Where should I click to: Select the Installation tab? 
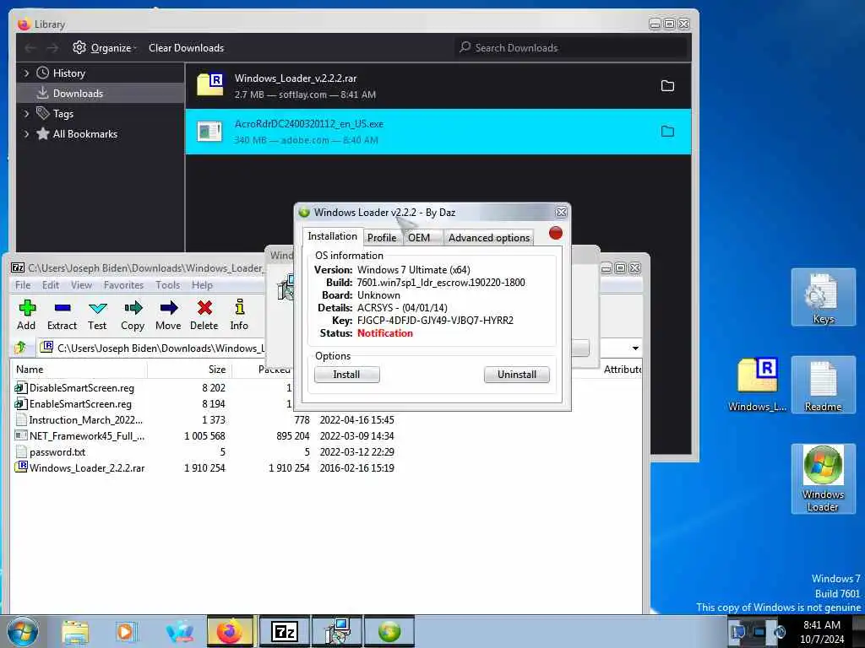point(332,236)
